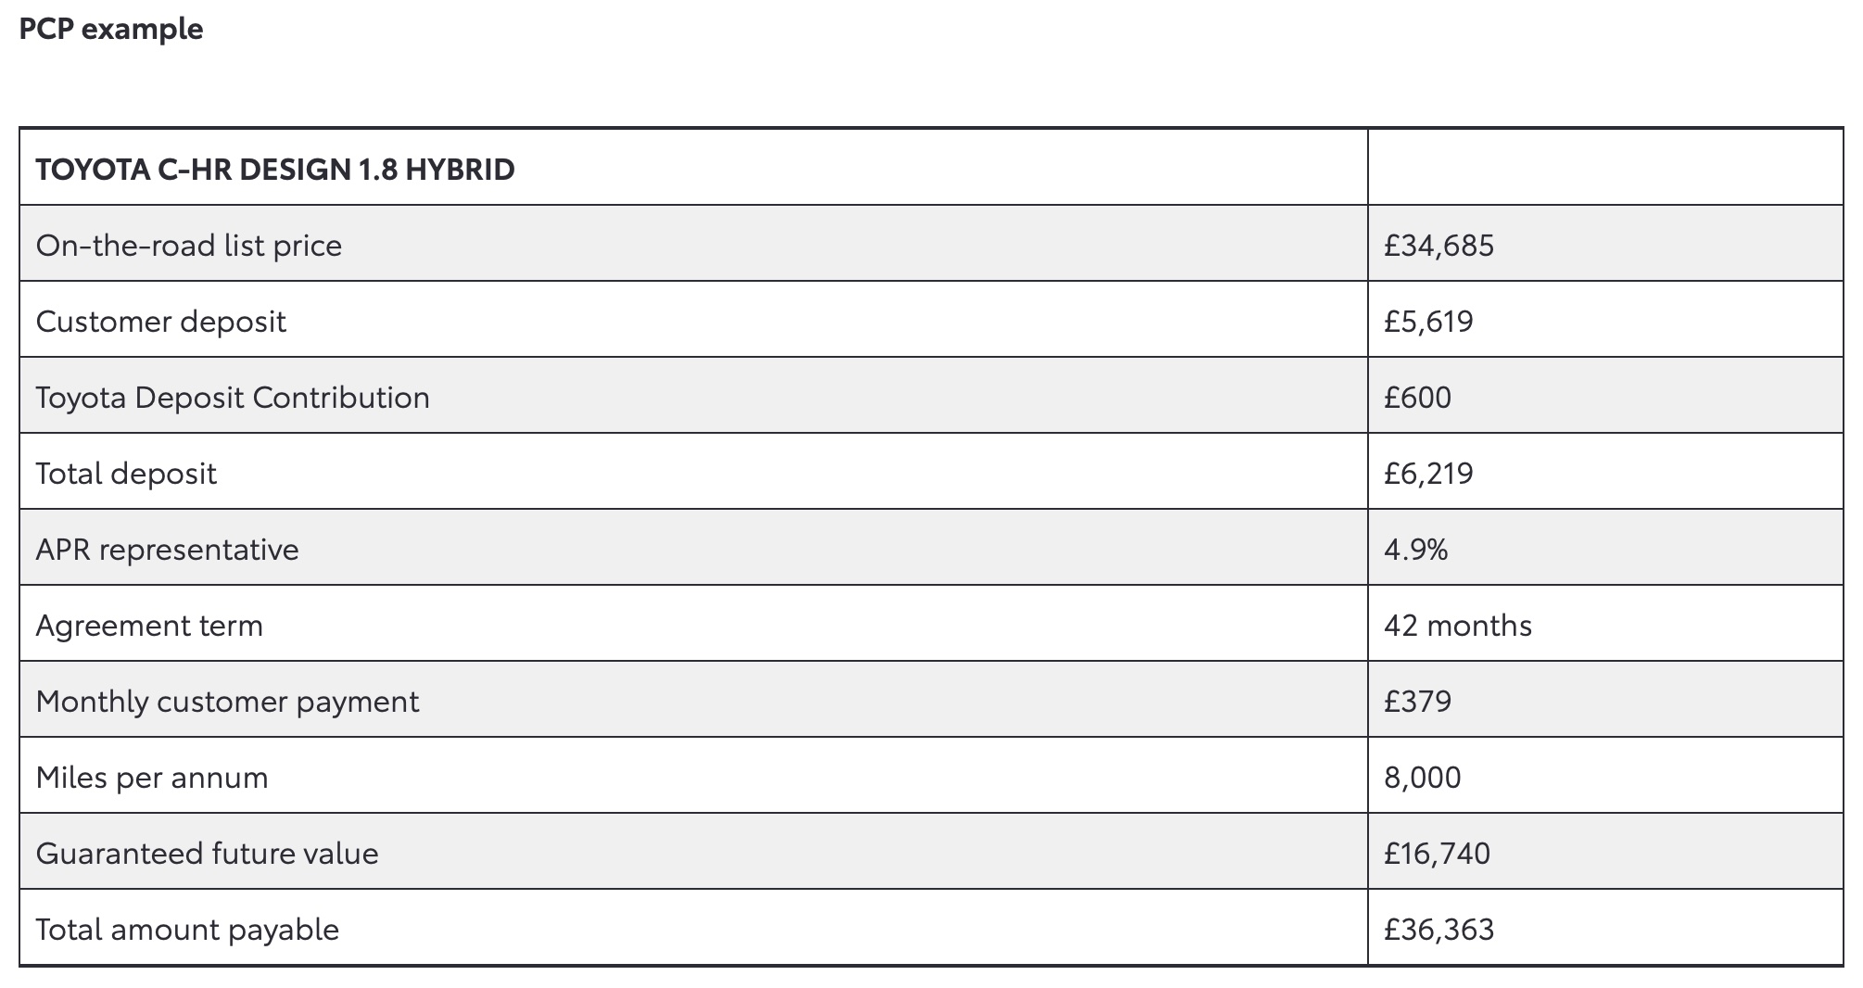Screen dimensions: 1863x988
Task: Select the £36,363 total amount payable
Action: coord(1438,930)
